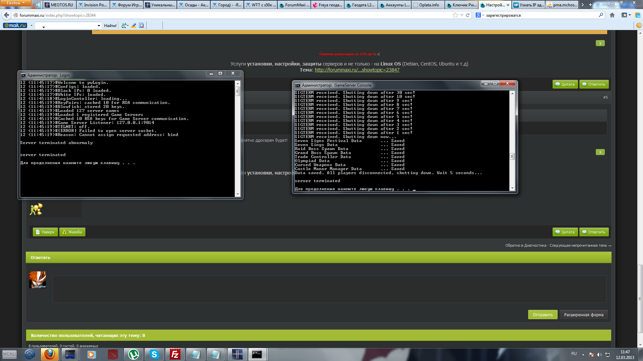Viewport: 643px width, 361px height.
Task: Click Цитата button under the bottom post
Action: tap(565, 232)
